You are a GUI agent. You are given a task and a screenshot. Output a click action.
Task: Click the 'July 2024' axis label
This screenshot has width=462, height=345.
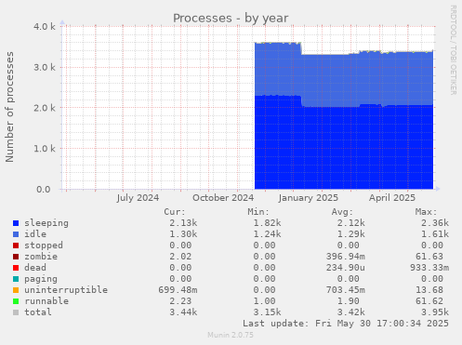(138, 198)
